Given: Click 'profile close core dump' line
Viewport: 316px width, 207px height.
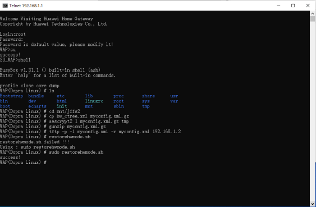Looking at the screenshot, I should coord(30,86).
